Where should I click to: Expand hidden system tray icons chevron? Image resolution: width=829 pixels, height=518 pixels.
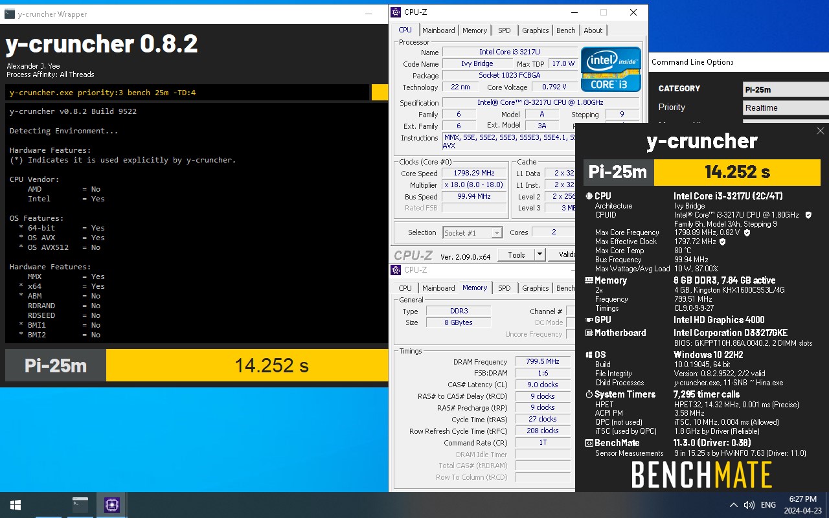click(733, 505)
